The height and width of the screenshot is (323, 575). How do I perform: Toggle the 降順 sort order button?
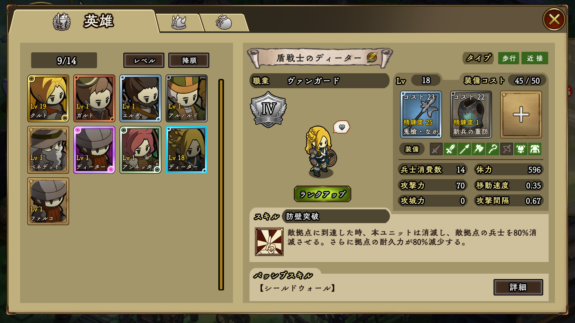point(189,60)
